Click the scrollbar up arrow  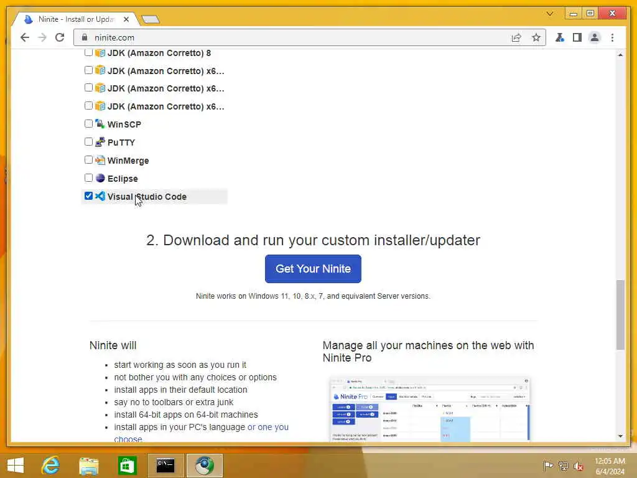(x=620, y=55)
